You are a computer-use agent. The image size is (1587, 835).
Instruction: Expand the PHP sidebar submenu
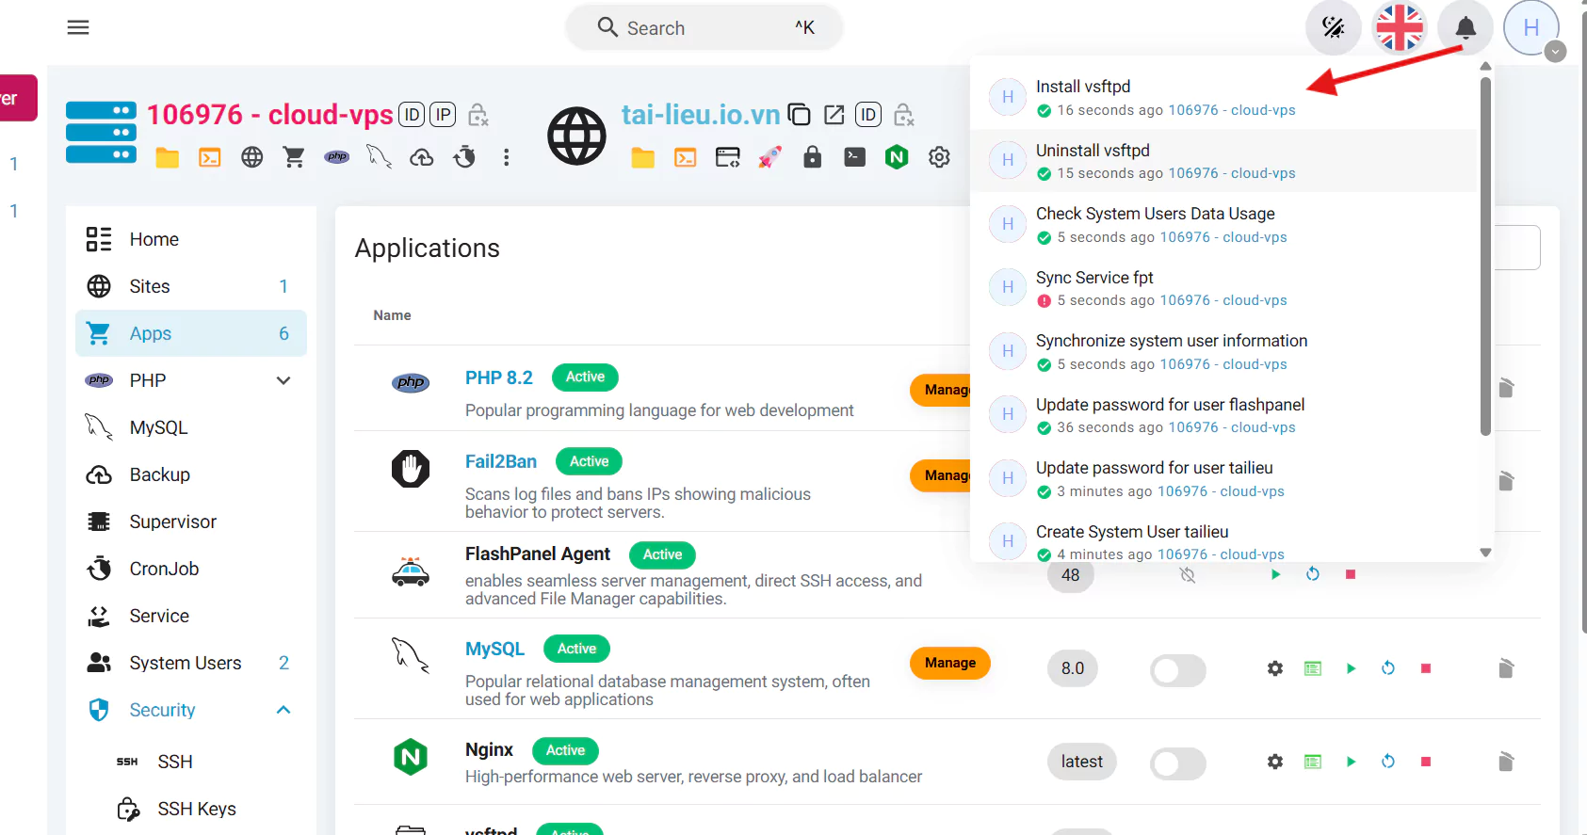click(x=283, y=380)
